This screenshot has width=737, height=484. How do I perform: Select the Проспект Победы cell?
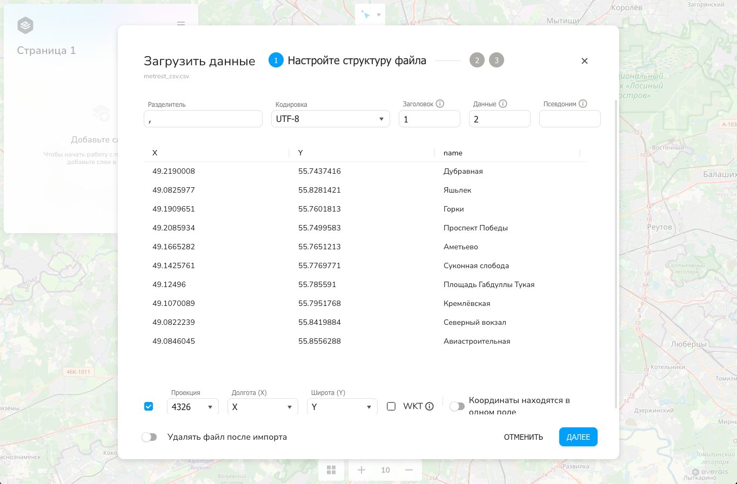click(x=475, y=228)
